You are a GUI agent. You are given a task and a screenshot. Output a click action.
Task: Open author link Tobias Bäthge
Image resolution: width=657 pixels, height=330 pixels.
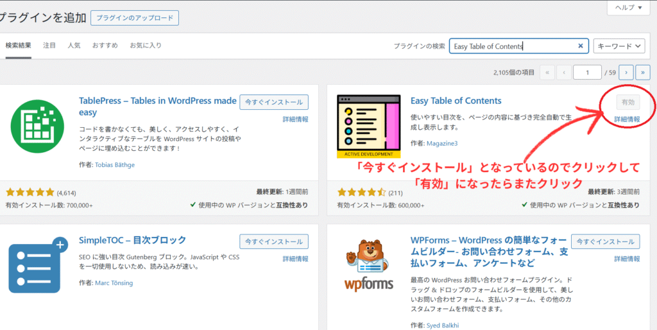[115, 165]
